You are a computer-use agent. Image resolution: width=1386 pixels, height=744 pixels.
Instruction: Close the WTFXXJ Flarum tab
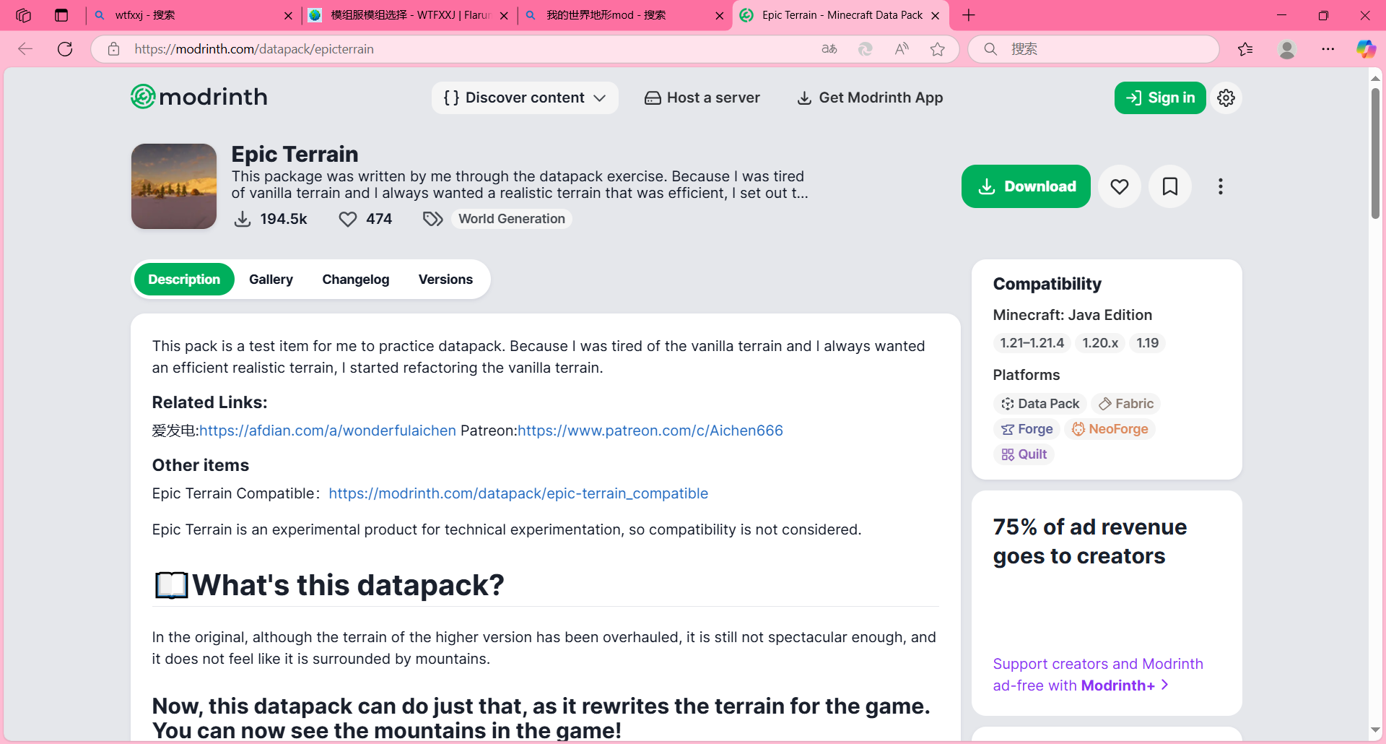(x=504, y=15)
